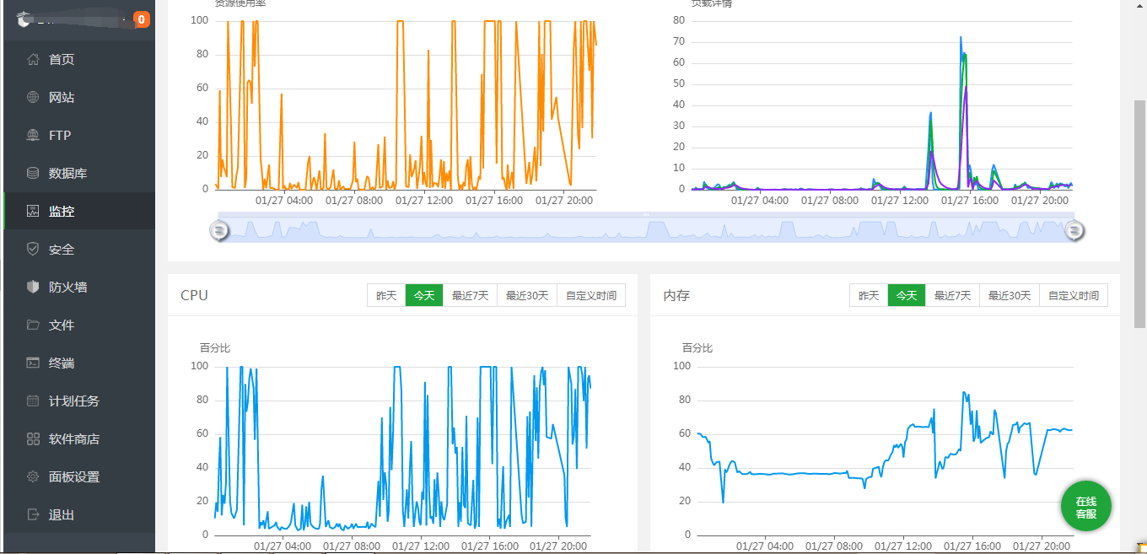The height and width of the screenshot is (554, 1147).
Task: Open the 软件商店 menu item
Action: coord(79,438)
